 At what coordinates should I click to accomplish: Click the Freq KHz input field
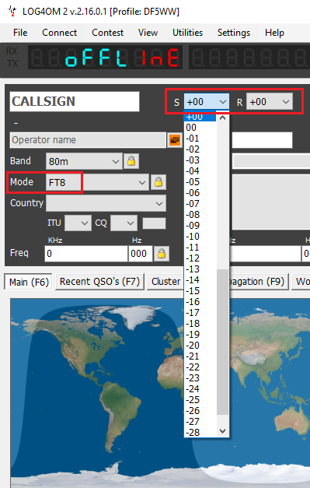[x=86, y=254]
